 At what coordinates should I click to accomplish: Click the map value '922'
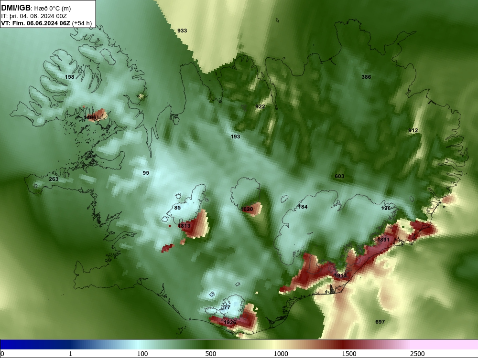tap(260, 106)
